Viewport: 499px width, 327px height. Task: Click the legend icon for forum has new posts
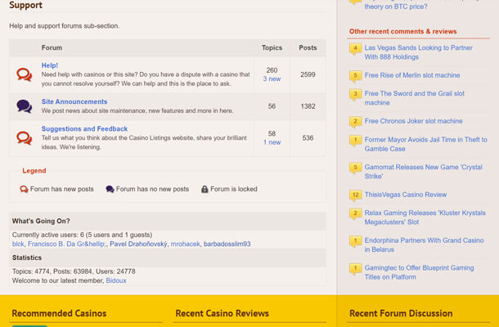[24, 190]
